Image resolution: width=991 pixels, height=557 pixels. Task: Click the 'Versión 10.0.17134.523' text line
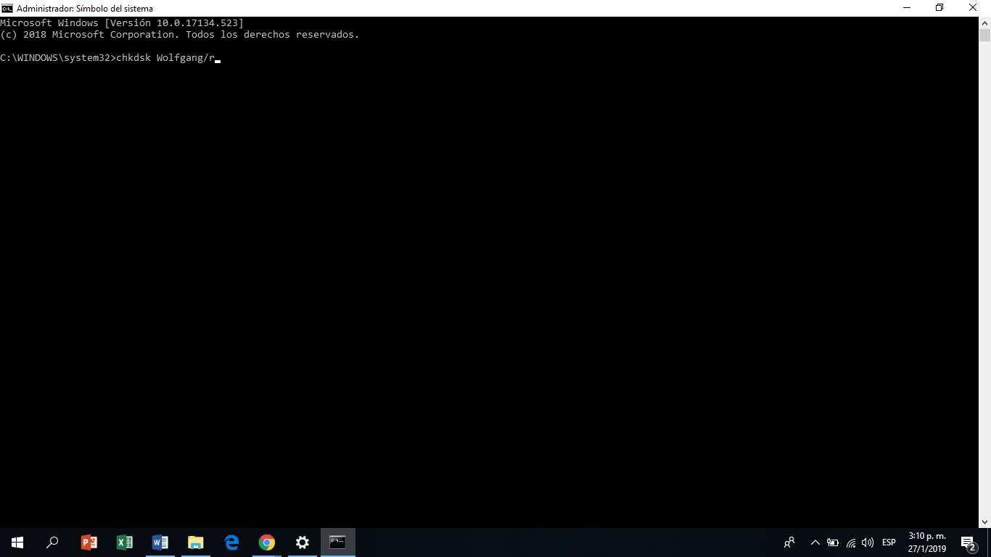(174, 23)
